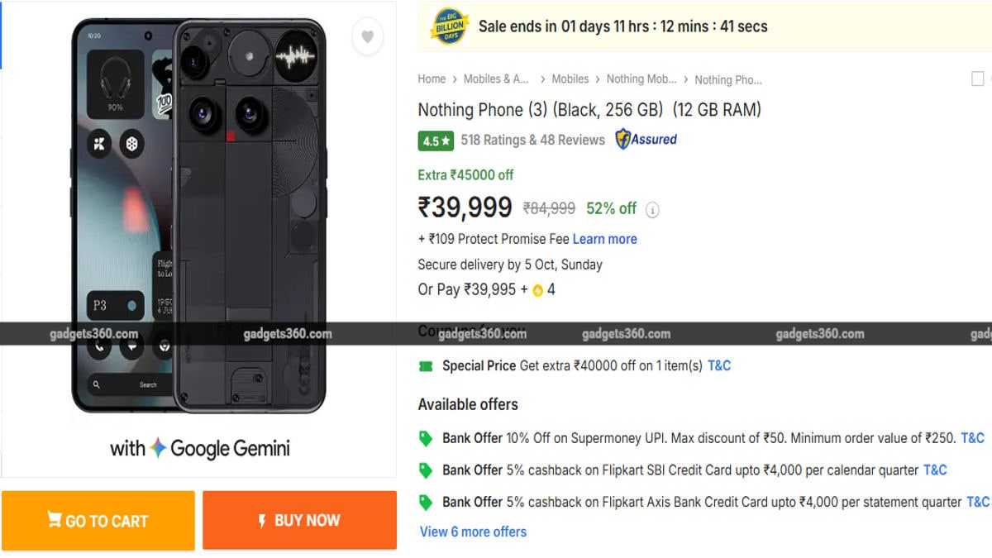
Task: Open T&C for Flipkart SBI Credit Card offer
Action: pos(935,470)
